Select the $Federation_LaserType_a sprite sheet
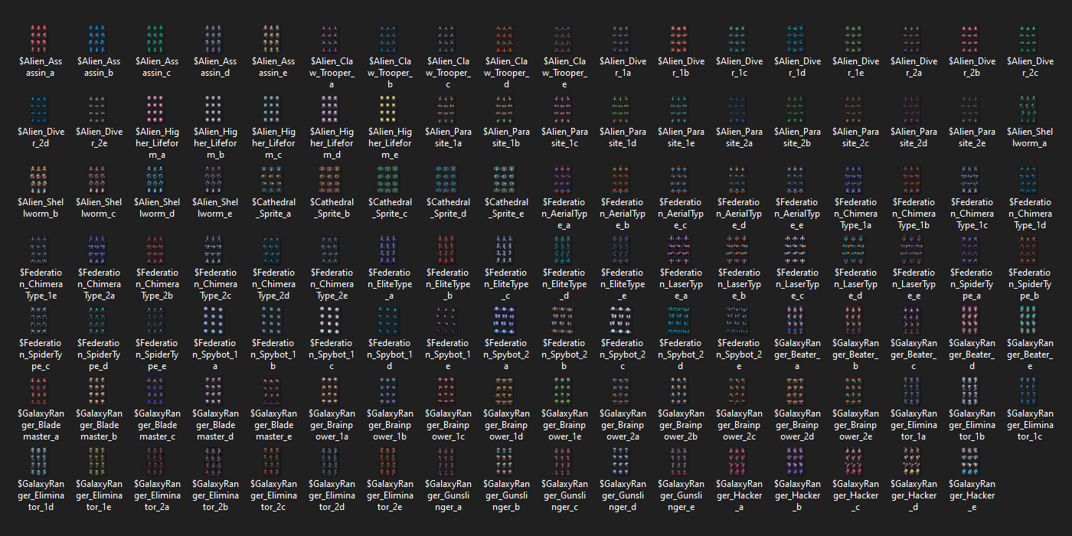Screen dimensions: 1072x536 [681, 250]
